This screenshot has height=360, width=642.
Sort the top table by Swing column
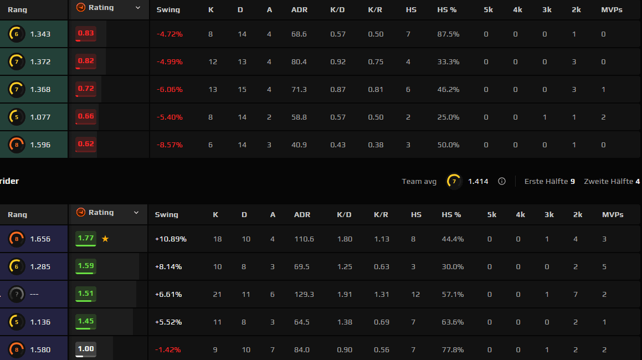[x=168, y=10]
